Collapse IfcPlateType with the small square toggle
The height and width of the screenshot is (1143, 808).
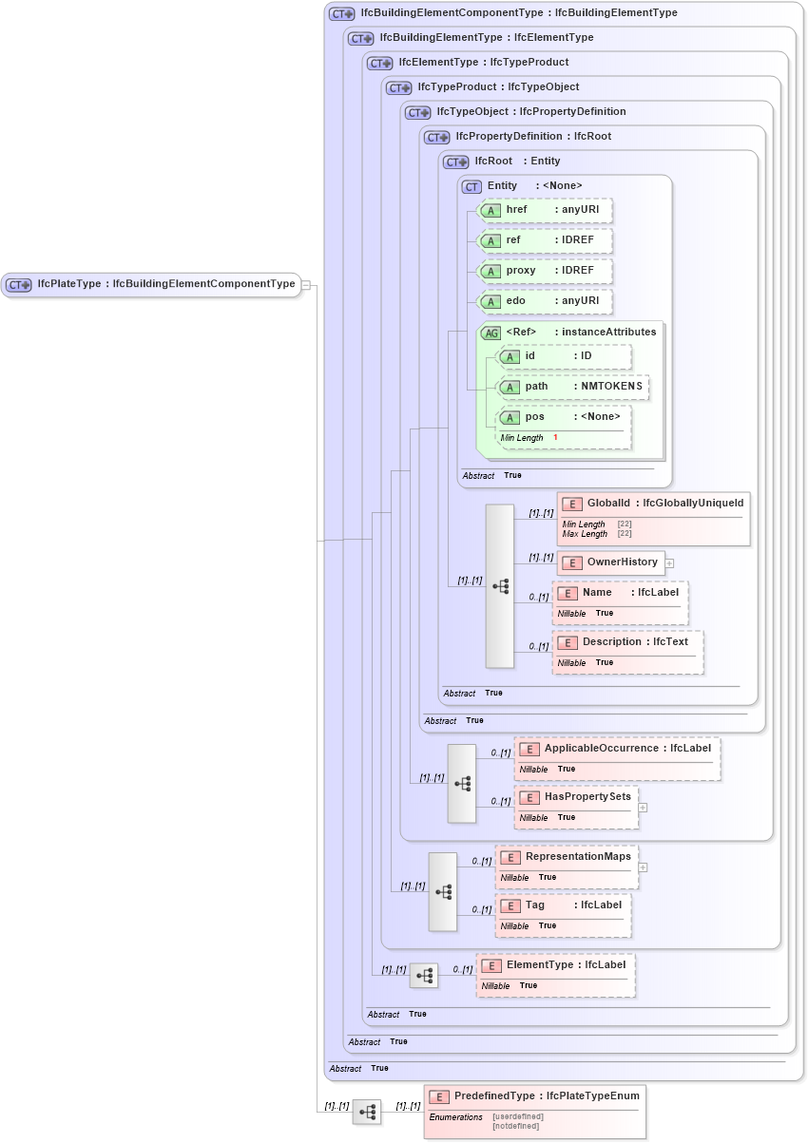pyautogui.click(x=306, y=284)
